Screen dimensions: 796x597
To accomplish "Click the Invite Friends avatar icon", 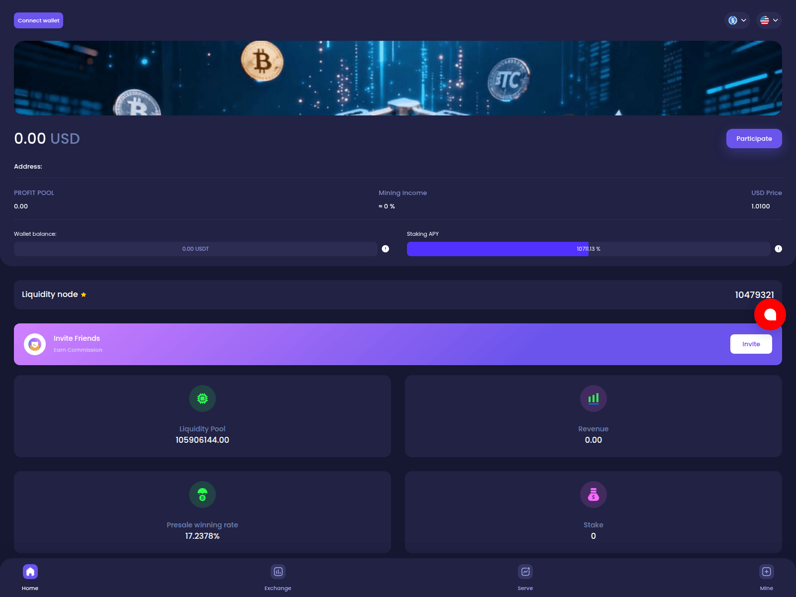I will click(35, 344).
